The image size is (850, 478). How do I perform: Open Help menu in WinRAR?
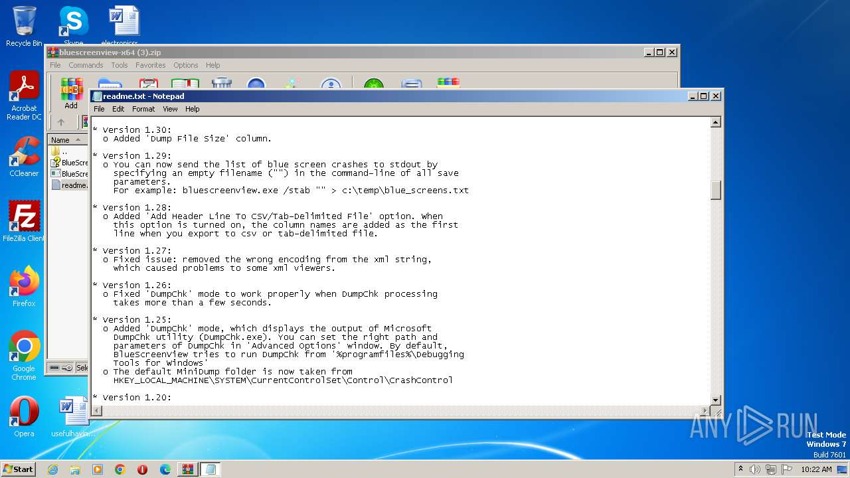[x=212, y=65]
